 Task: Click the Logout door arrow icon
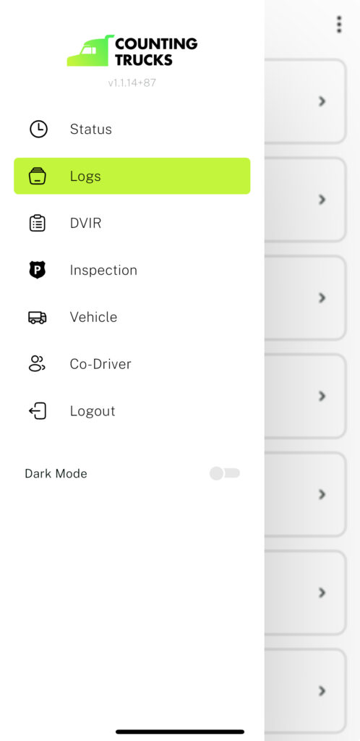point(38,411)
